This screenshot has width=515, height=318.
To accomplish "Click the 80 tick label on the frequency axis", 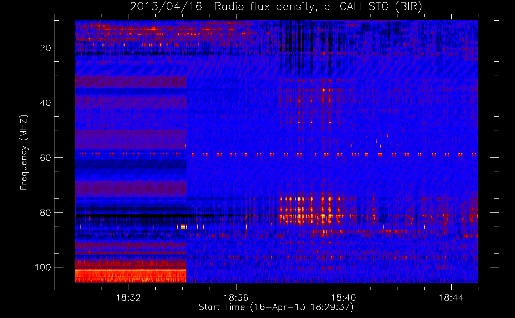I will tap(46, 212).
